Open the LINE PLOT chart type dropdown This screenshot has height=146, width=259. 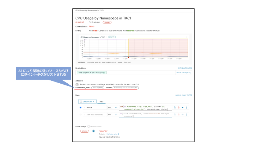[87, 101]
